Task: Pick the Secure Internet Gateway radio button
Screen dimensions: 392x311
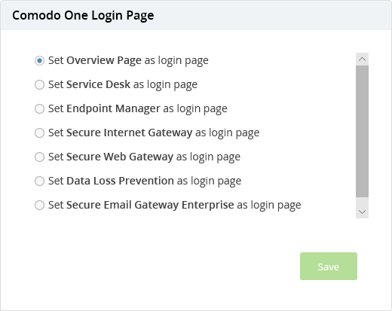Action: coord(39,133)
